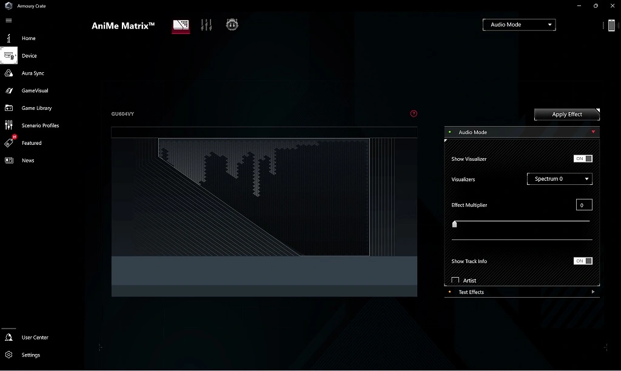Open the News icon in sidebar
This screenshot has height=371, width=621.
pos(8,161)
